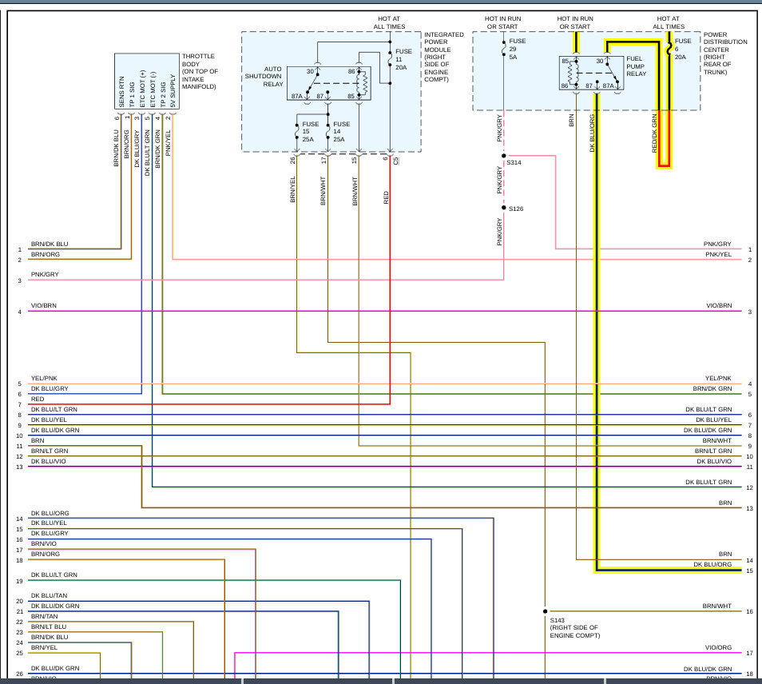Select BRN/ORG label at left row 2
Screen dimensions: 762x684
[46, 254]
